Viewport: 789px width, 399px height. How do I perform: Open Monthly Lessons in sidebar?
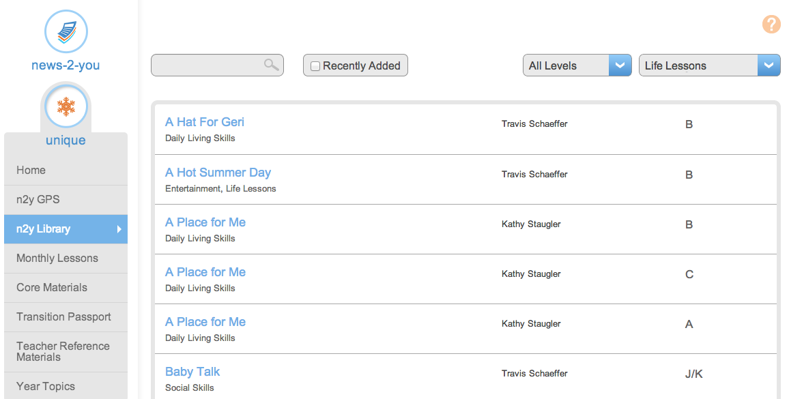tap(57, 258)
